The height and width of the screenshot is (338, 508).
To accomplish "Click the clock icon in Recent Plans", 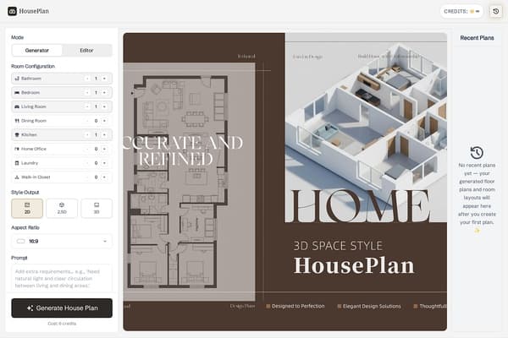I will pyautogui.click(x=477, y=152).
